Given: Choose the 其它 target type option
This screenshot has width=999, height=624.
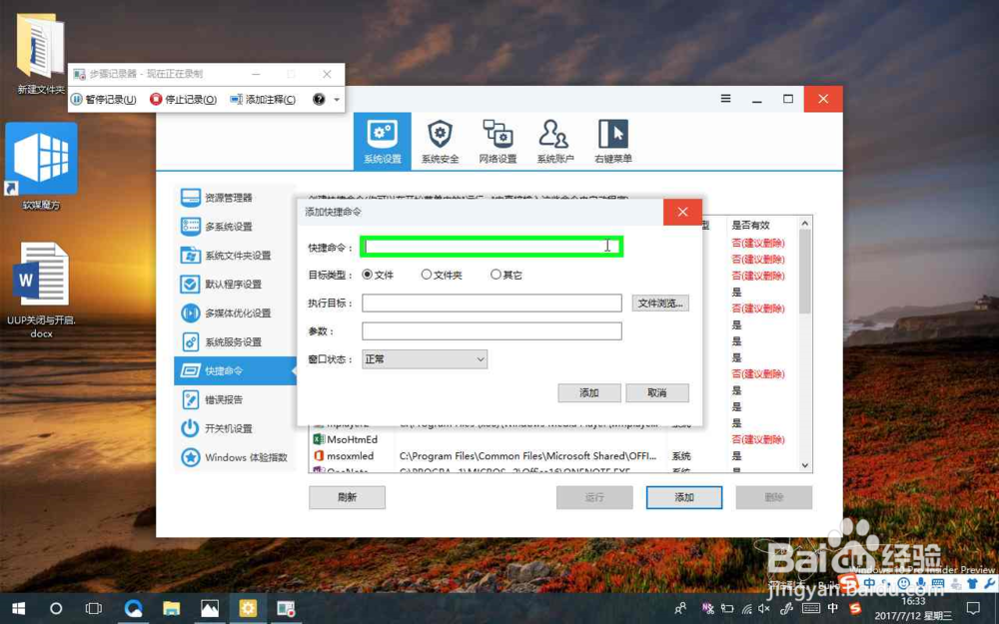Looking at the screenshot, I should point(495,277).
